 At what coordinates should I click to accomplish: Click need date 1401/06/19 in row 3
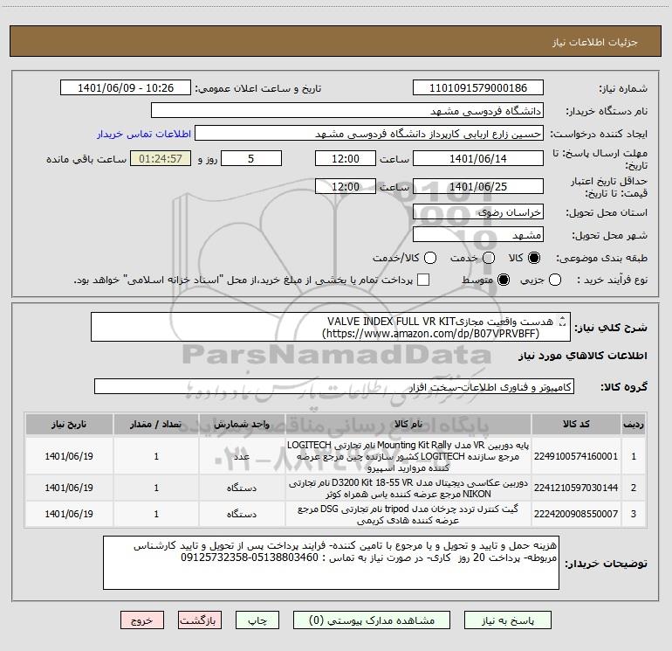click(69, 514)
